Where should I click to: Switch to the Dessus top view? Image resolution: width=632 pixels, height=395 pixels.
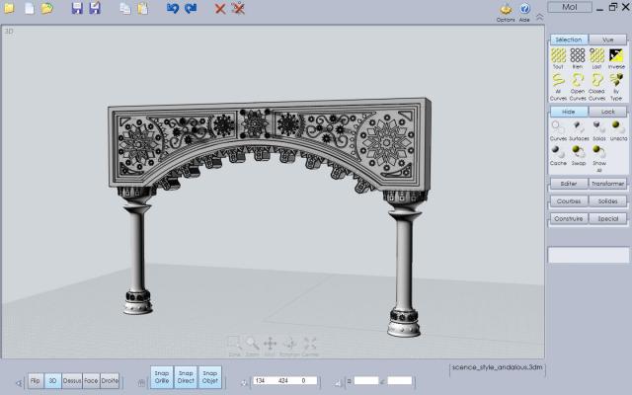(72, 380)
